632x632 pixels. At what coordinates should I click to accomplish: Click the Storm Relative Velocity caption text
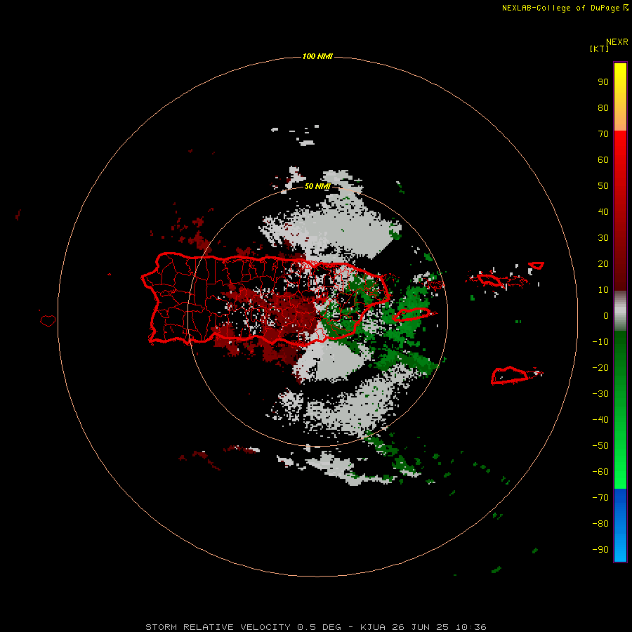pos(315,627)
